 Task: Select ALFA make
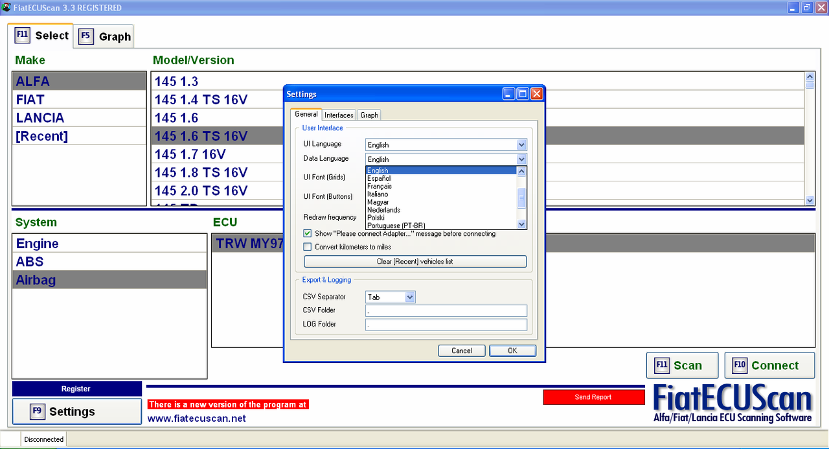[x=79, y=81]
